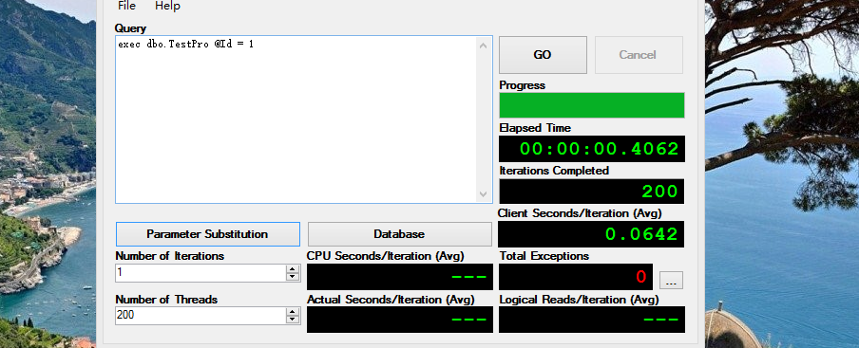This screenshot has height=348, width=859.
Task: Click the Number of Iterations label
Action: [x=169, y=256]
